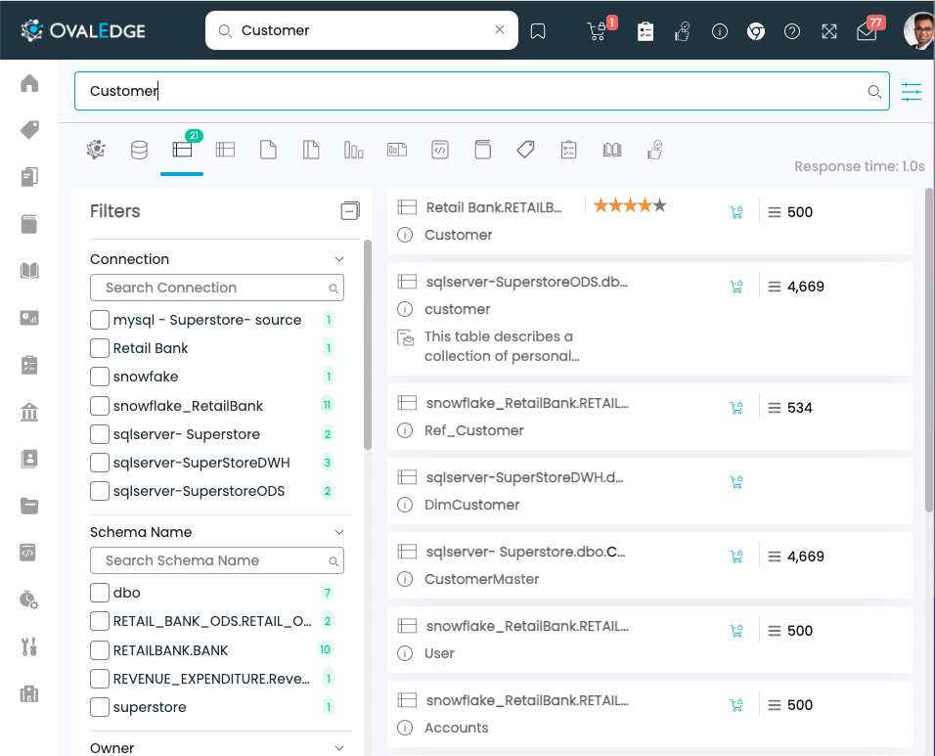Switch to the database schemas tab
Viewport: 935px width, 756px height.
pyautogui.click(x=139, y=150)
